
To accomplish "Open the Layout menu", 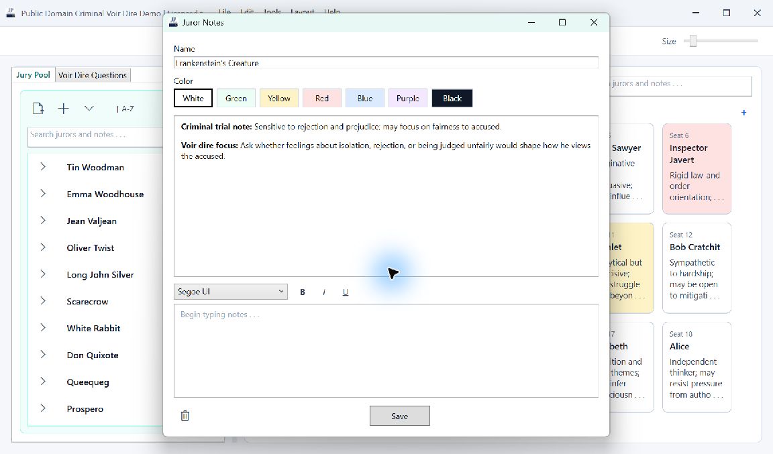I will click(x=302, y=11).
